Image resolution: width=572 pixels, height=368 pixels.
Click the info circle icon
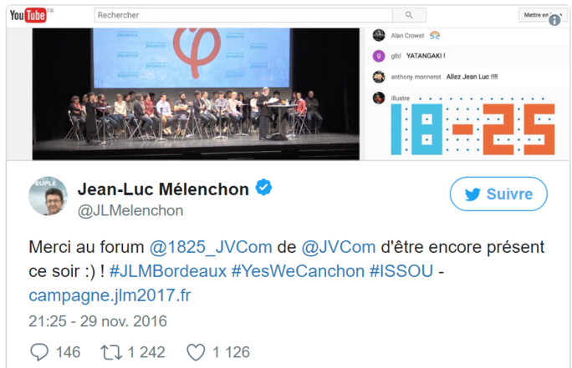[x=554, y=19]
